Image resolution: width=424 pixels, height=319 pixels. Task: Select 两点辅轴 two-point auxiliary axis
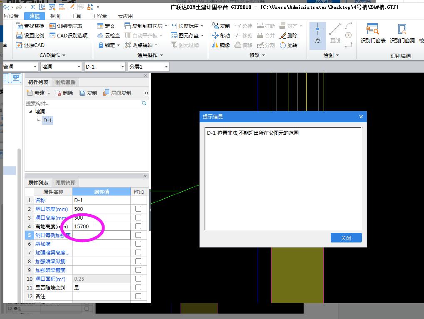pyautogui.click(x=141, y=45)
